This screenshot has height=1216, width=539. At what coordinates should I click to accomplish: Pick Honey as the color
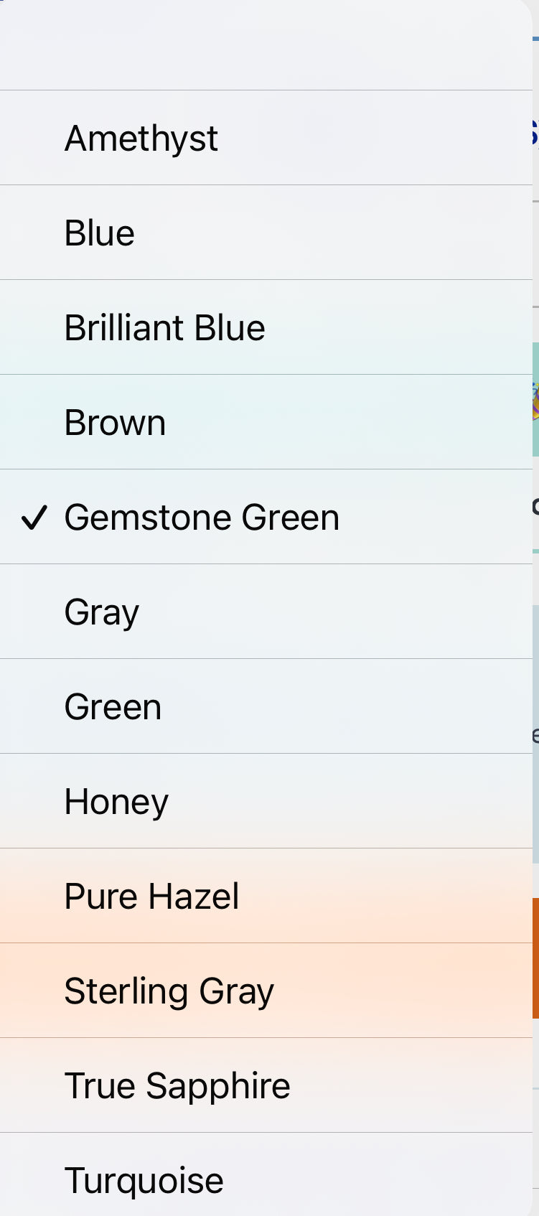click(x=116, y=801)
